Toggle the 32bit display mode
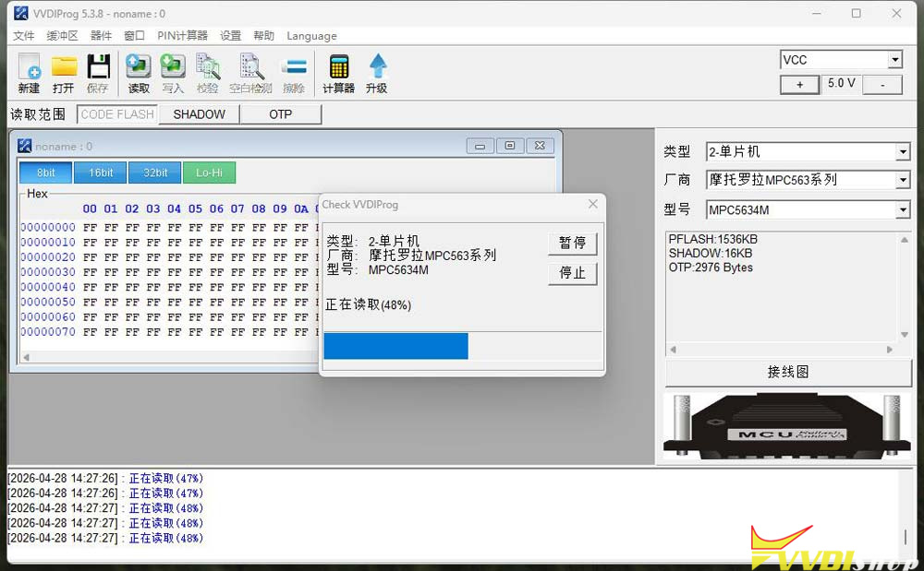The height and width of the screenshot is (571, 924). 155,172
